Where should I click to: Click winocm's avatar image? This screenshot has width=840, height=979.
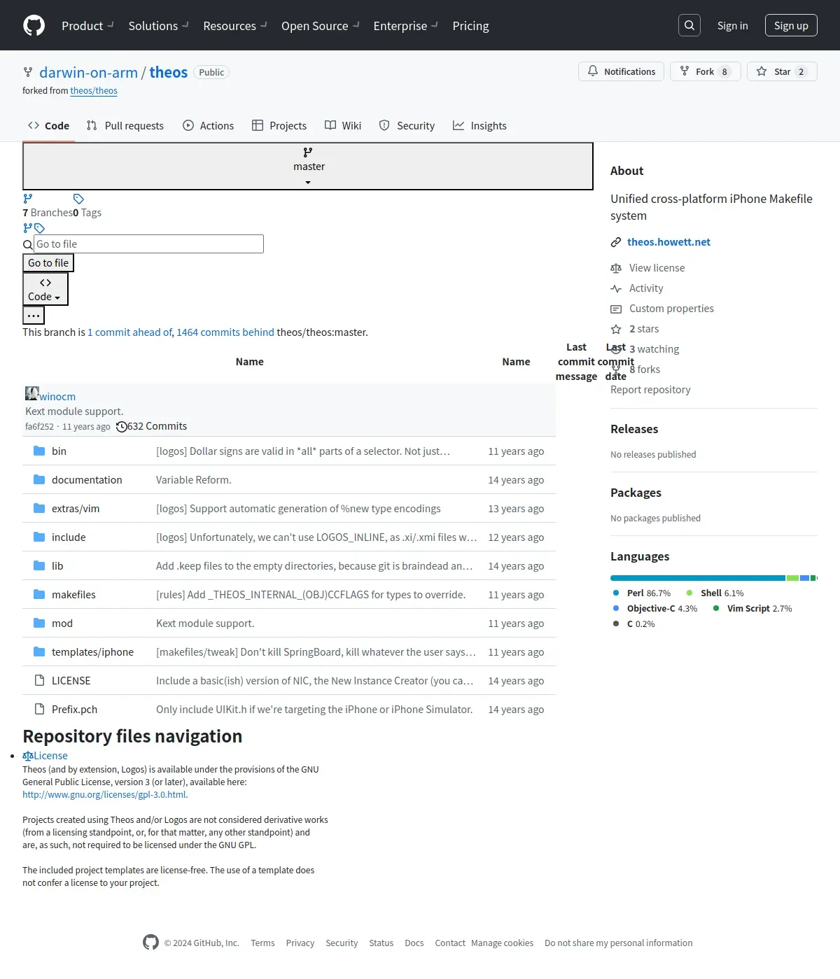pos(32,393)
